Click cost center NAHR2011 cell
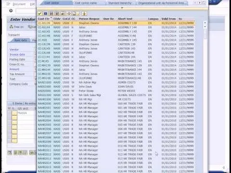The width and height of the screenshot is (231, 173). [44, 150]
